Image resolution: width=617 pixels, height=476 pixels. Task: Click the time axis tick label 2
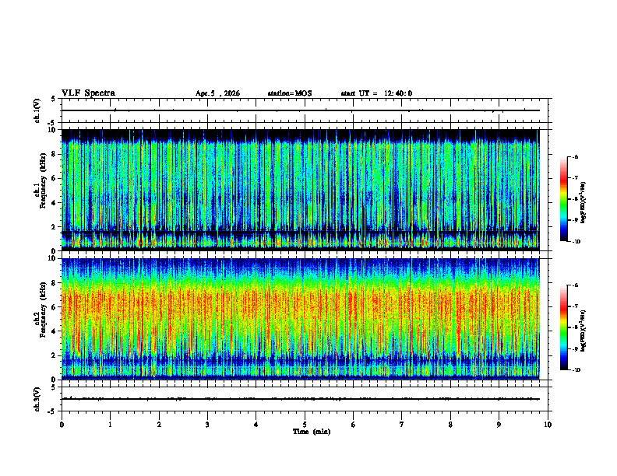159,425
